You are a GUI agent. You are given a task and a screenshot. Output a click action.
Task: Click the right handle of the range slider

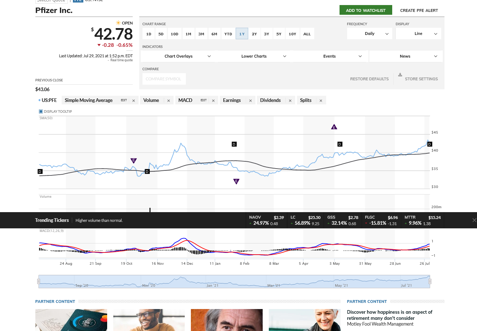point(430,281)
